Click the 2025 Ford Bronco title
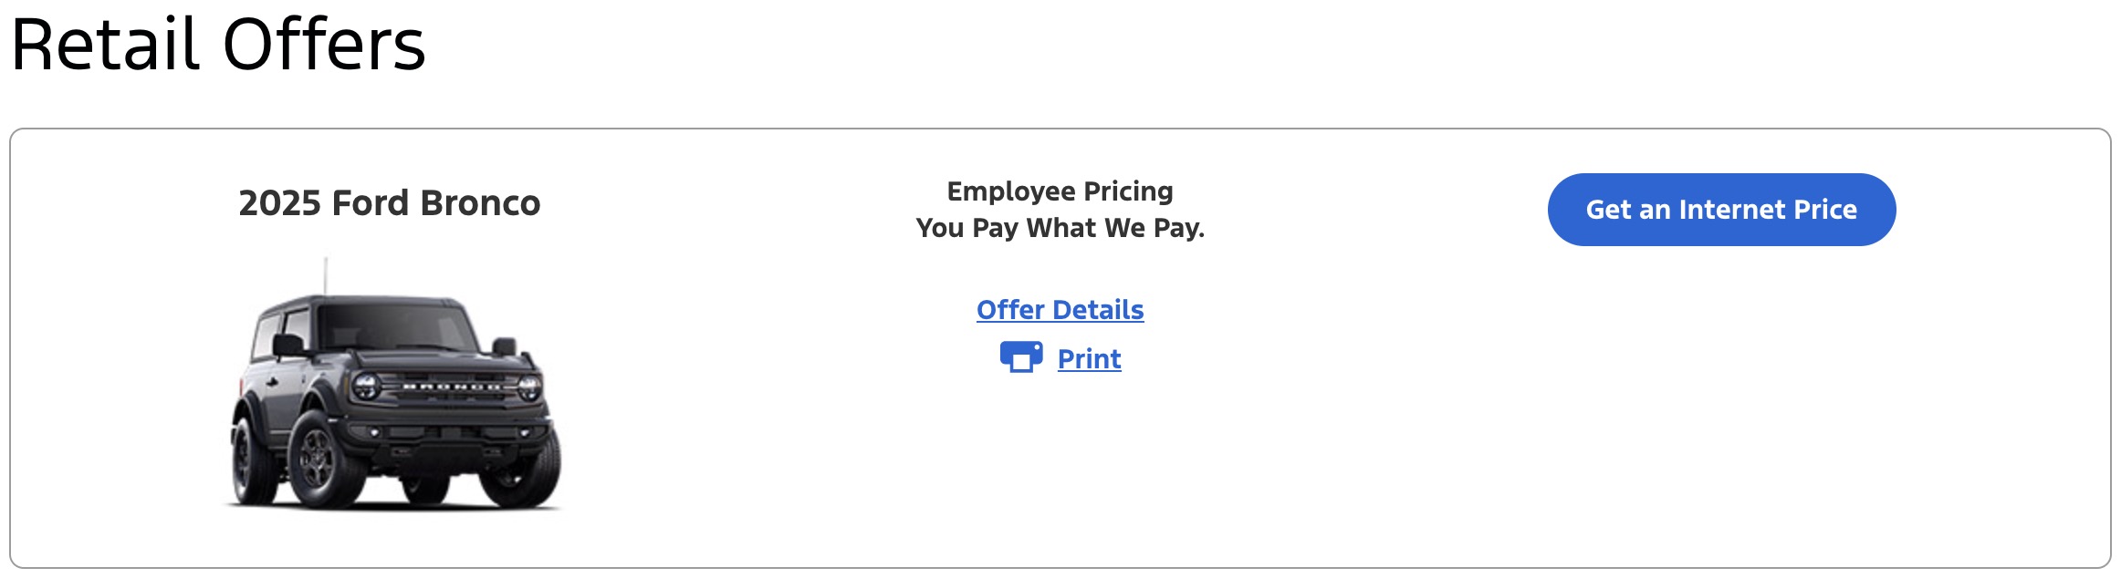This screenshot has height=578, width=2121. 390,202
